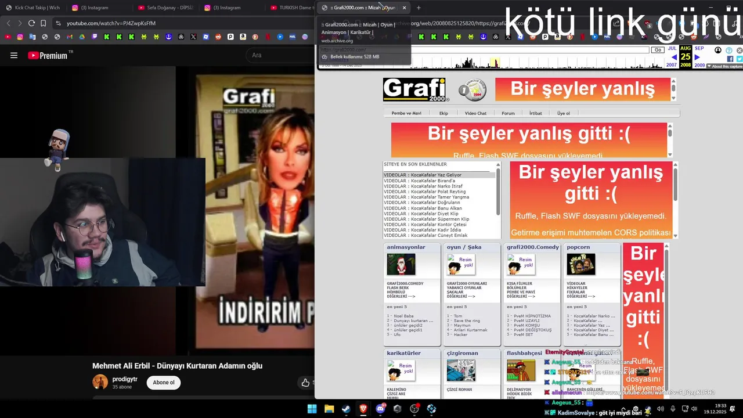Image resolution: width=743 pixels, height=418 pixels.
Task: Open Discord from the taskbar
Action: 380,409
